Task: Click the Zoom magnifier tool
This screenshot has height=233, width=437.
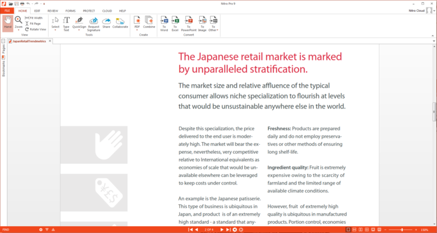Action: pyautogui.click(x=18, y=21)
